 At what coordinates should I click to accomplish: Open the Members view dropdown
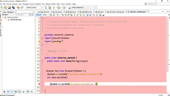click(10, 15)
